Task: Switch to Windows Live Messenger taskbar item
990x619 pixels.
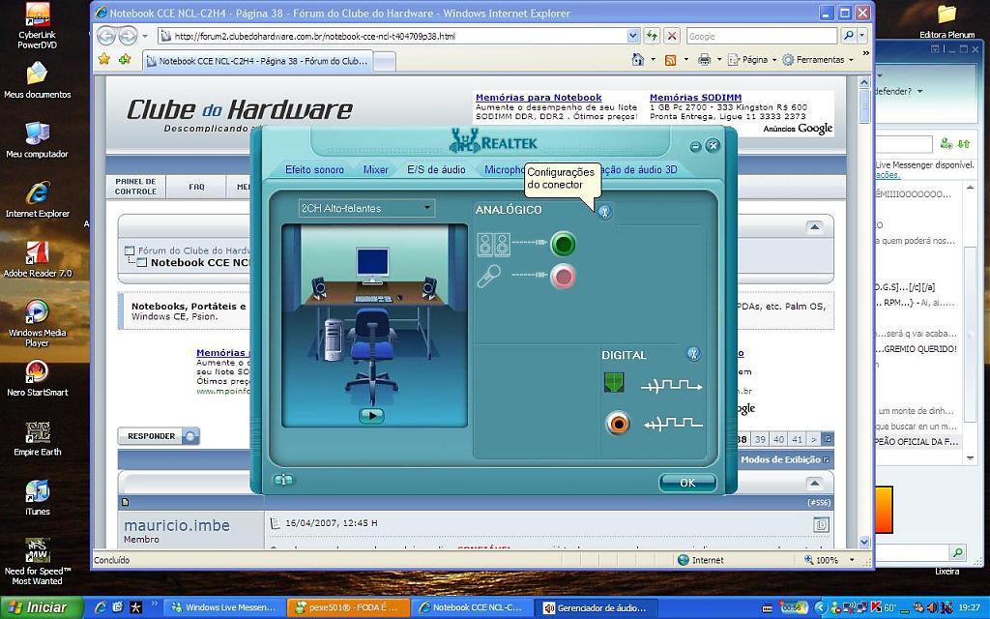Action: (x=223, y=607)
